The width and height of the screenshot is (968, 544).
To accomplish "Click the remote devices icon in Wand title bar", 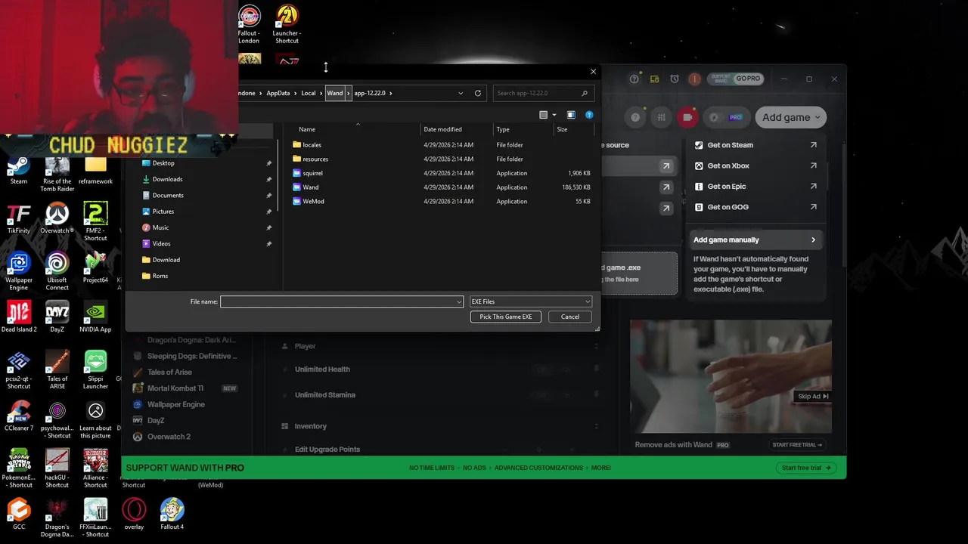I will click(x=654, y=79).
